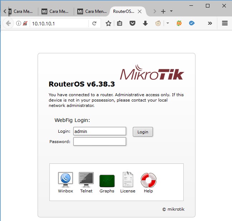The height and width of the screenshot is (221, 232).
Task: Switch to the second Cara Me... tab
Action: [55, 11]
